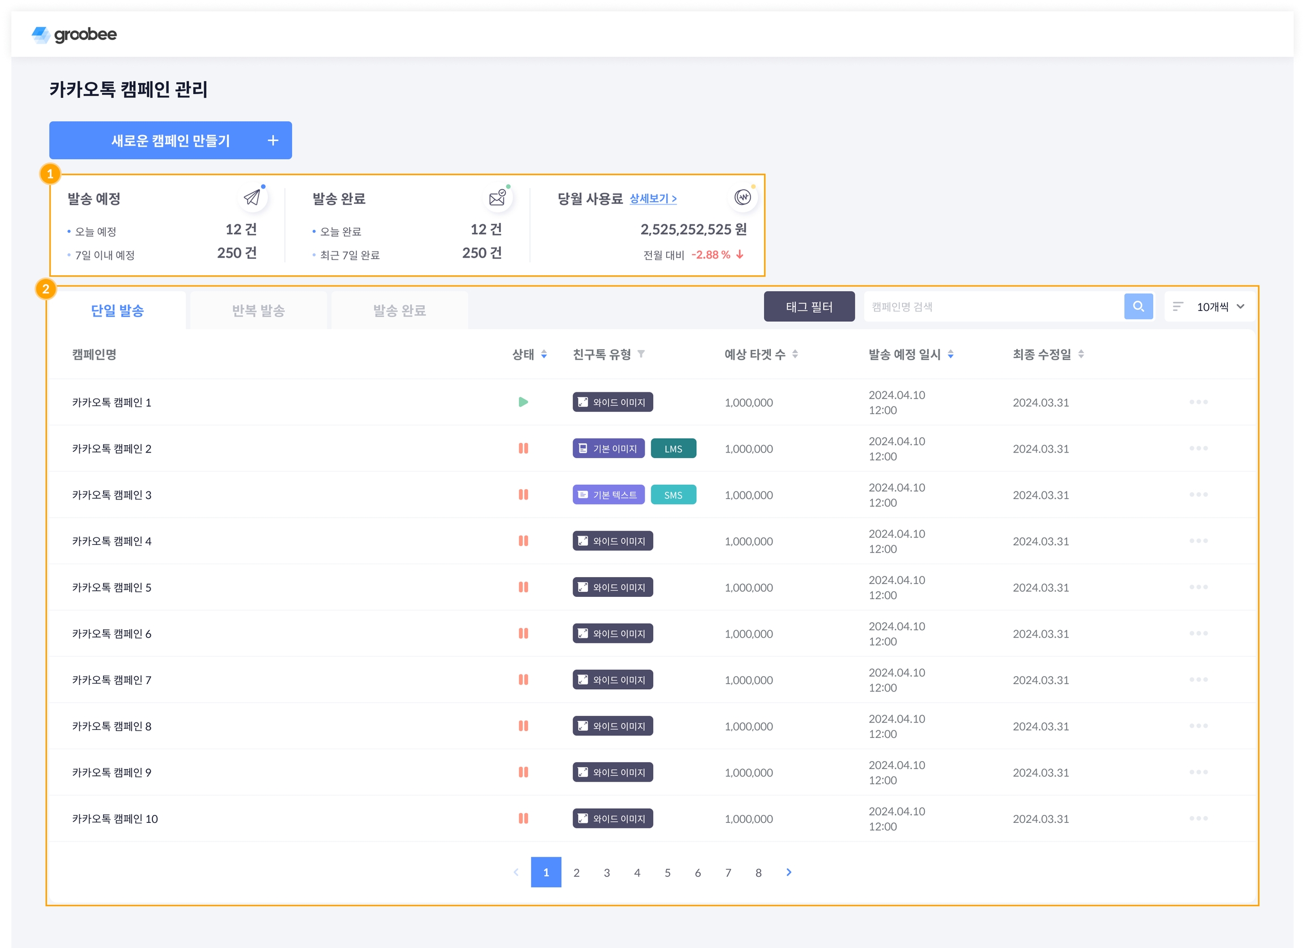This screenshot has height=948, width=1305.
Task: Switch to the 반복 발송 tab
Action: tap(258, 311)
